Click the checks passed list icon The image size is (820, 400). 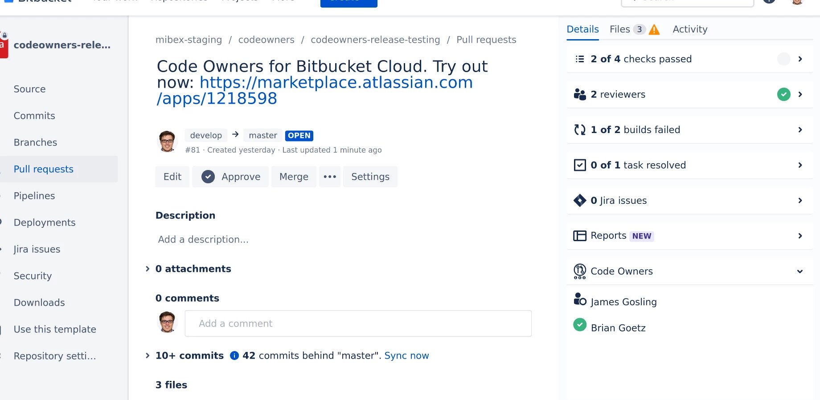tap(580, 59)
